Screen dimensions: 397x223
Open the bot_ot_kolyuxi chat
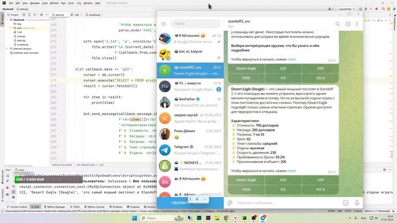tap(190, 55)
